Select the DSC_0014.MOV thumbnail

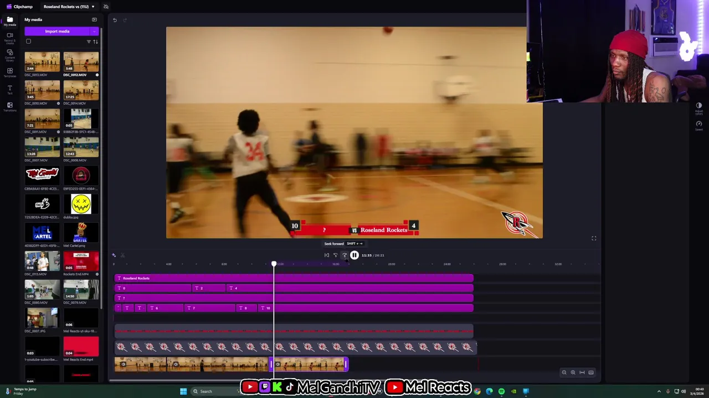81,90
